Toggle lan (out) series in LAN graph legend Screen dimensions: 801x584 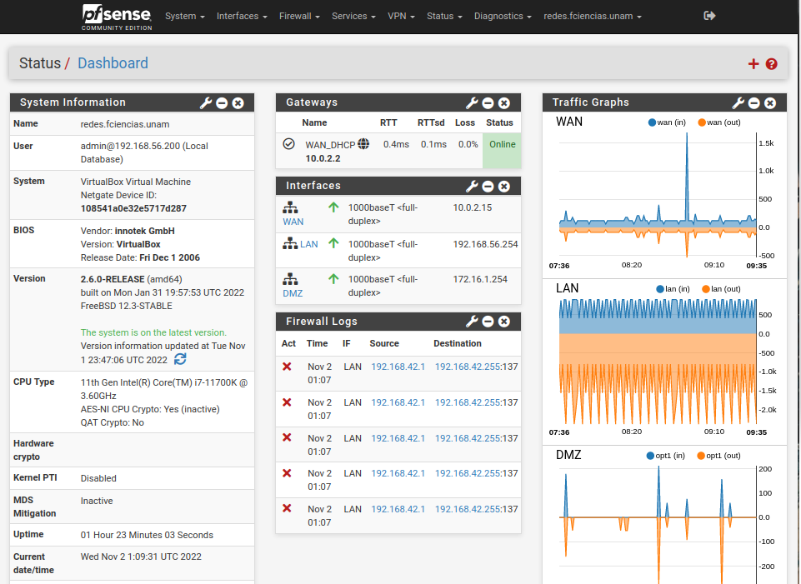click(720, 289)
